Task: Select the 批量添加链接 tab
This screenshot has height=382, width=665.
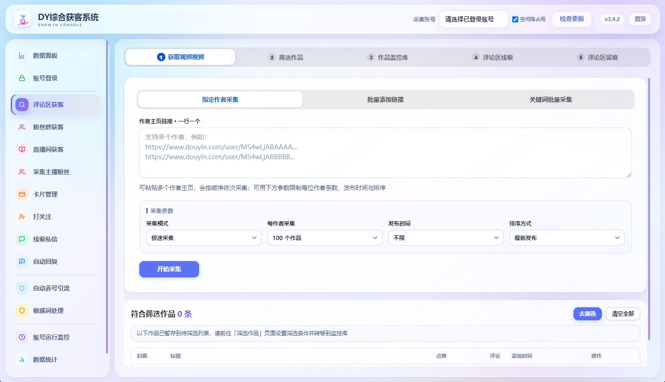Action: pos(386,99)
